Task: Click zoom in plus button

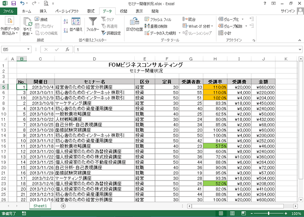Action: 286,213
